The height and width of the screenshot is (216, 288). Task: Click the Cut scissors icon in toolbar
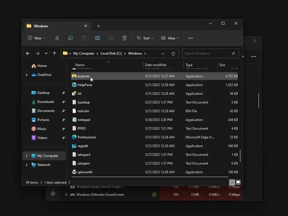(57, 38)
